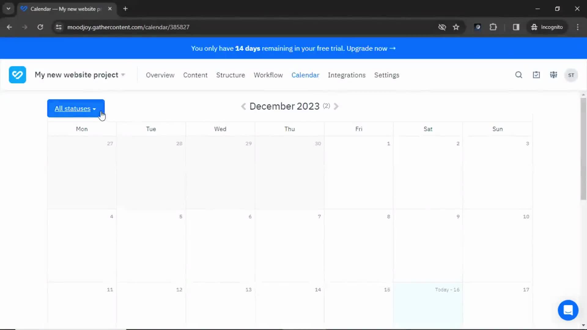Click the project name dropdown arrow

(123, 75)
